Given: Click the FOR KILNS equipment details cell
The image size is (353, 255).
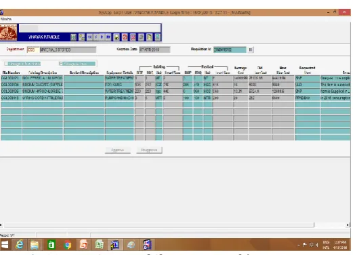Looking at the screenshot, I should click(x=120, y=85).
